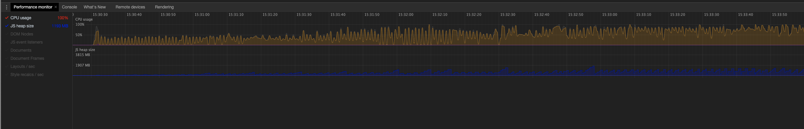
Task: Close the Performance monitor tab
Action: pyautogui.click(x=56, y=7)
